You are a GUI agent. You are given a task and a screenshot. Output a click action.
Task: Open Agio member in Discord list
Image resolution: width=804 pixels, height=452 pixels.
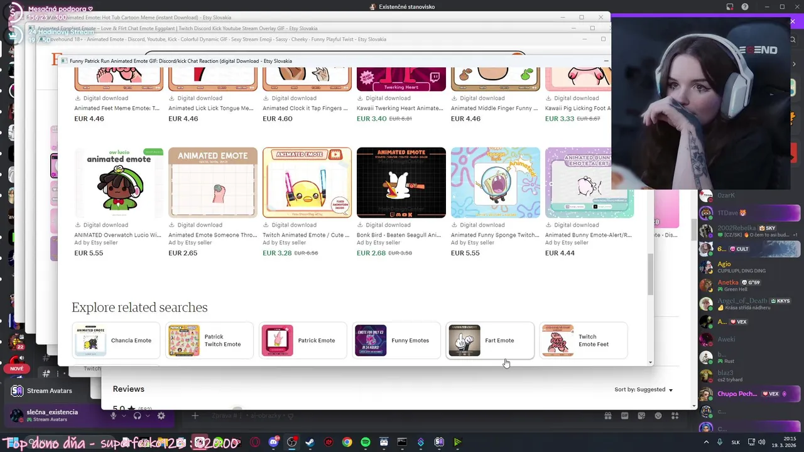751,267
